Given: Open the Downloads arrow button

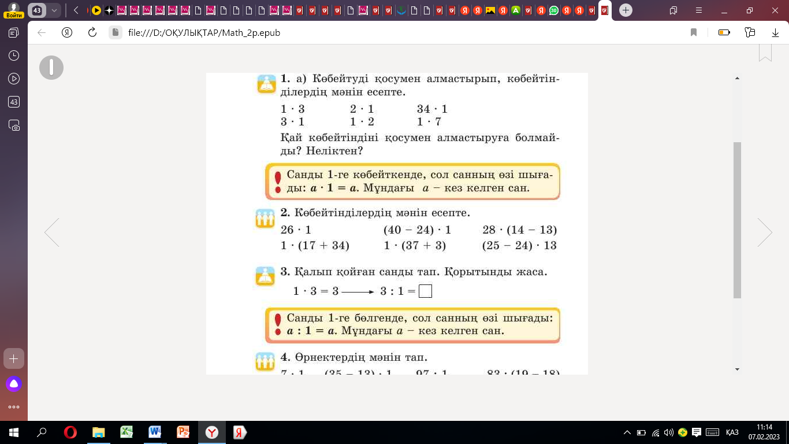Looking at the screenshot, I should [x=775, y=33].
